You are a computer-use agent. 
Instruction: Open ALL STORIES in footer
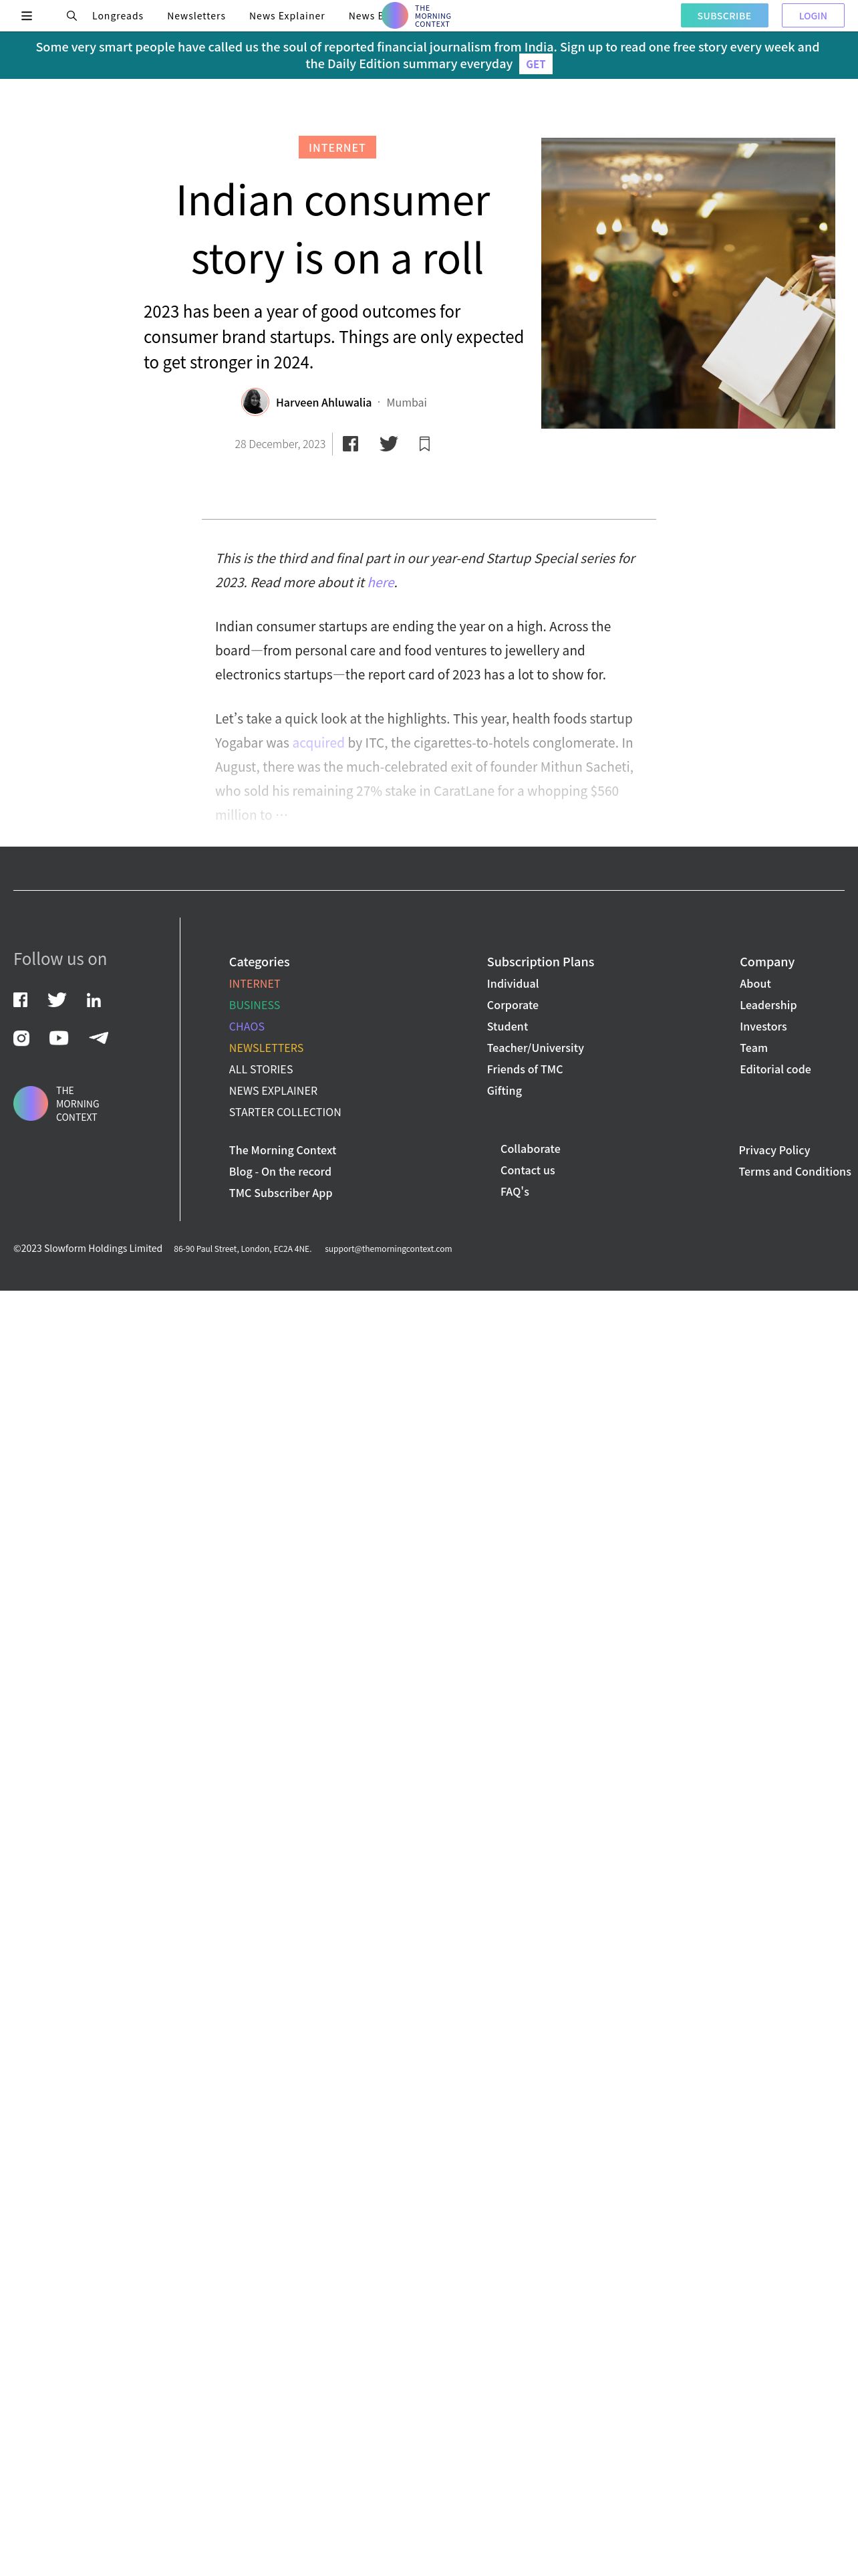coord(261,1070)
